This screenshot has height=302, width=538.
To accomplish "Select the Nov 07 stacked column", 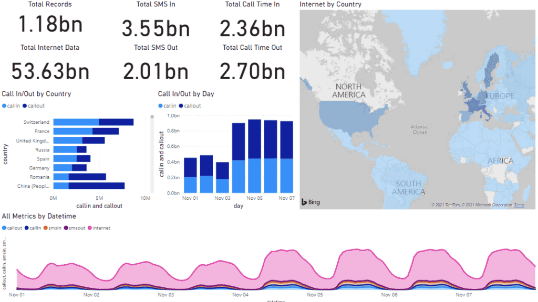I will (x=286, y=157).
